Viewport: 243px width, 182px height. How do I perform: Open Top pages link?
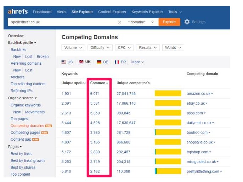click(19, 119)
